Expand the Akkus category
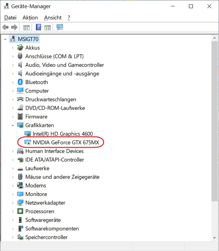 click(13, 48)
